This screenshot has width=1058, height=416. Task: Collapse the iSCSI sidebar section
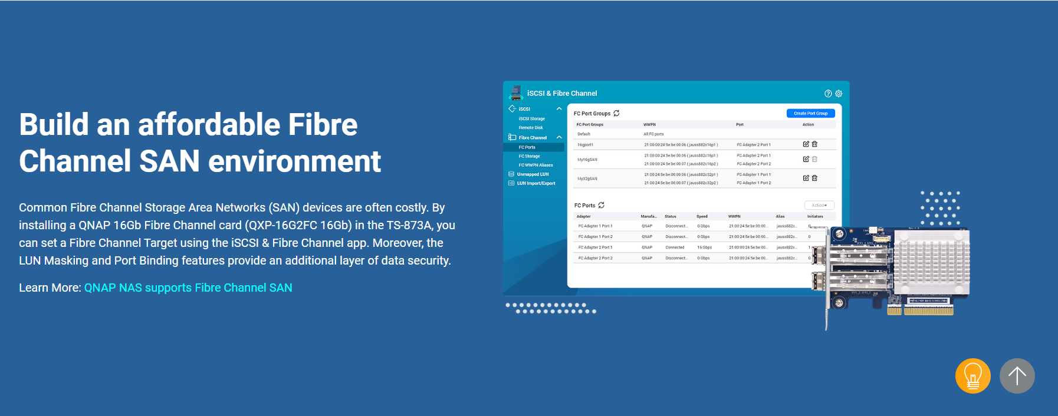[x=559, y=109]
